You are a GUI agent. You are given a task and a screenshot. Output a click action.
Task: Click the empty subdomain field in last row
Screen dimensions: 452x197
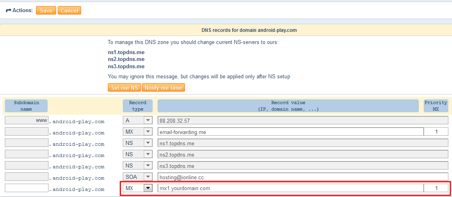coord(27,188)
